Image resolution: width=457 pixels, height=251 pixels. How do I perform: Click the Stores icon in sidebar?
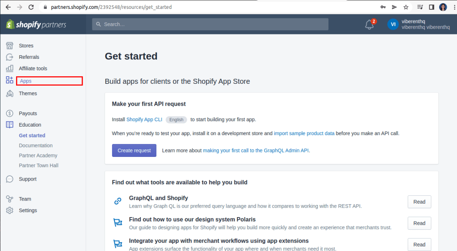[x=9, y=45]
